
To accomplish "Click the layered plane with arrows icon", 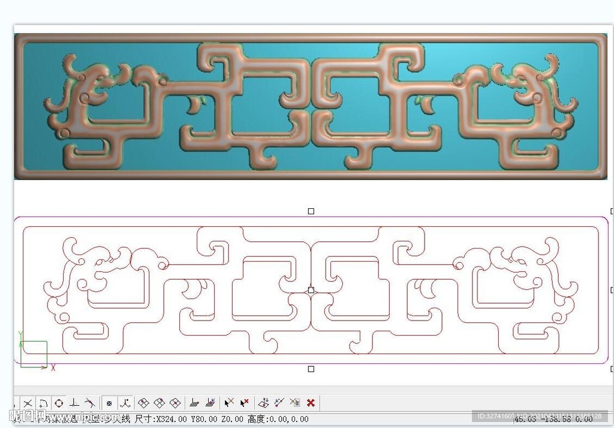I will coord(210,403).
